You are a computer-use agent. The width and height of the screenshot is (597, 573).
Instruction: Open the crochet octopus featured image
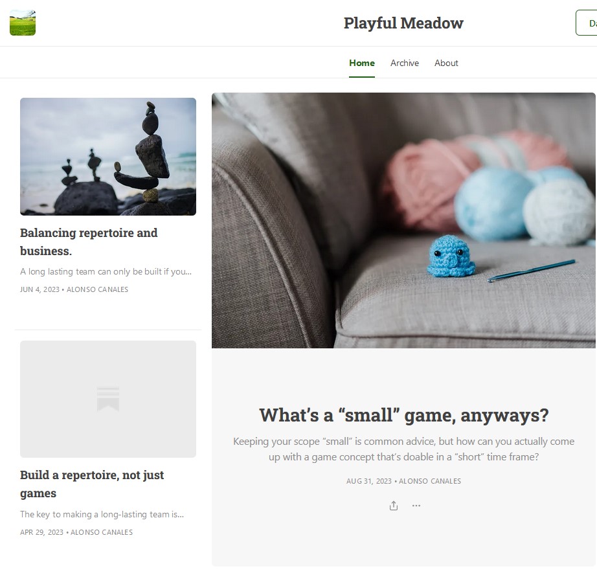coord(403,220)
